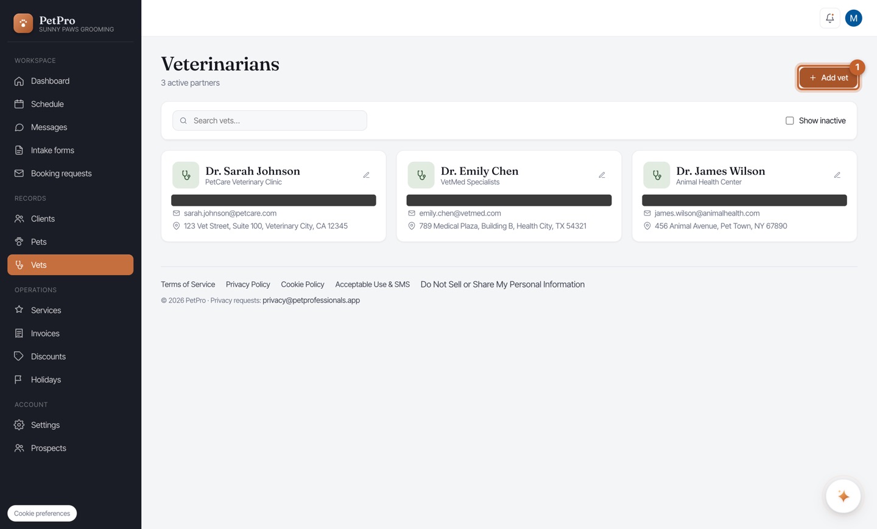Image resolution: width=877 pixels, height=529 pixels.
Task: Open Cookie preferences button
Action: click(x=42, y=513)
